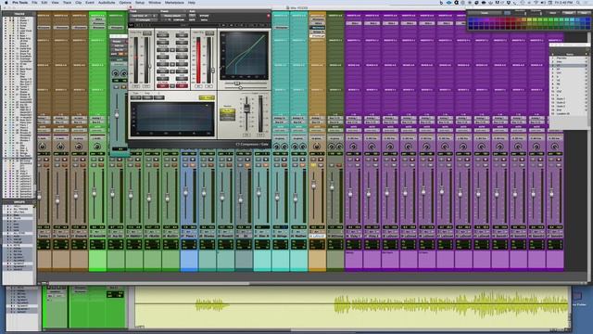The image size is (593, 334).
Task: Toggle solo on bright green channel
Action: point(94,165)
